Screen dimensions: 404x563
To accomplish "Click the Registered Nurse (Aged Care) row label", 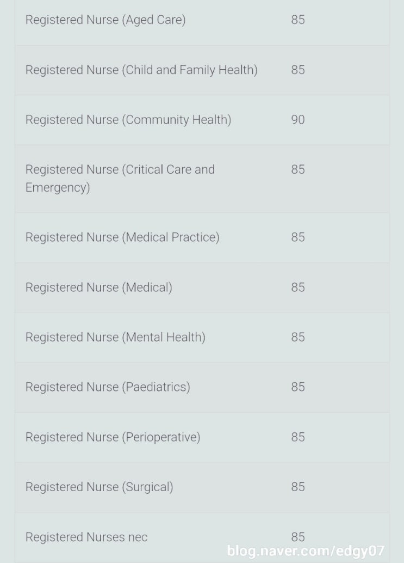I will 105,20.
